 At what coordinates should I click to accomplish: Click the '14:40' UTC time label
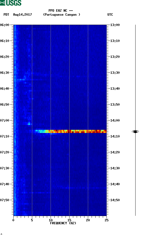(115, 184)
